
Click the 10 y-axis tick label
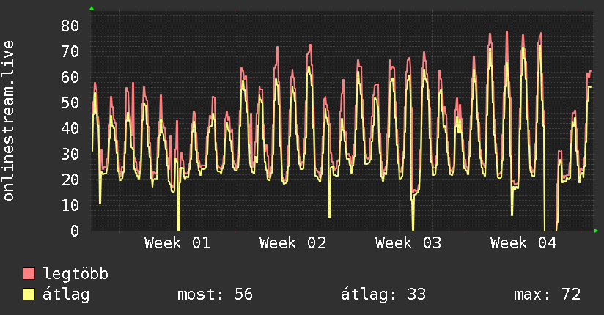(x=70, y=205)
